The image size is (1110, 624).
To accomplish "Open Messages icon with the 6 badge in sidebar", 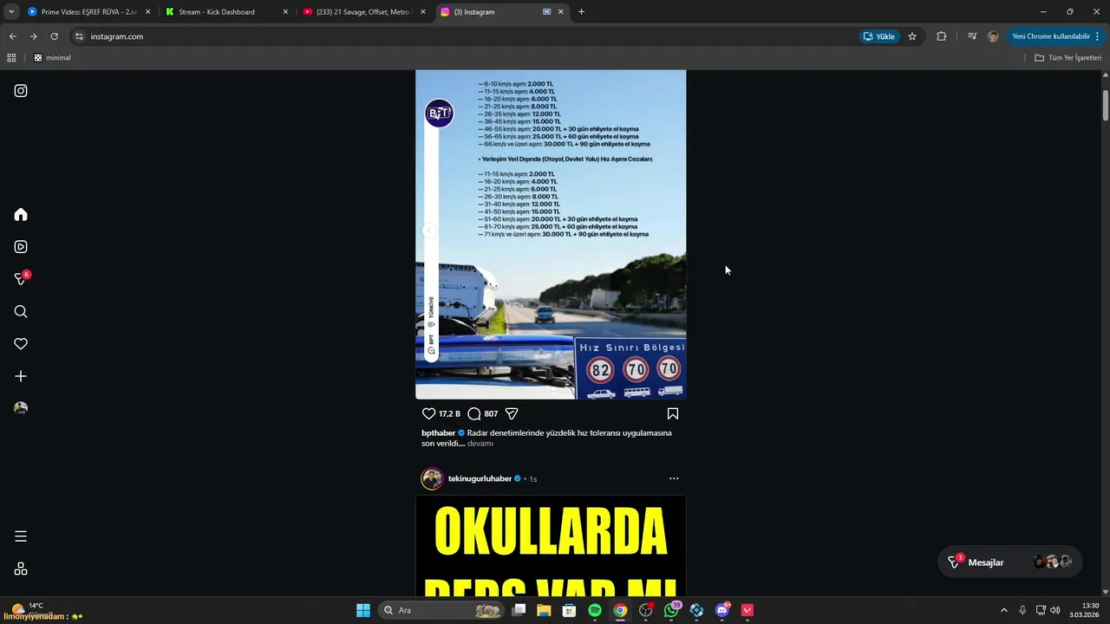I will [22, 278].
